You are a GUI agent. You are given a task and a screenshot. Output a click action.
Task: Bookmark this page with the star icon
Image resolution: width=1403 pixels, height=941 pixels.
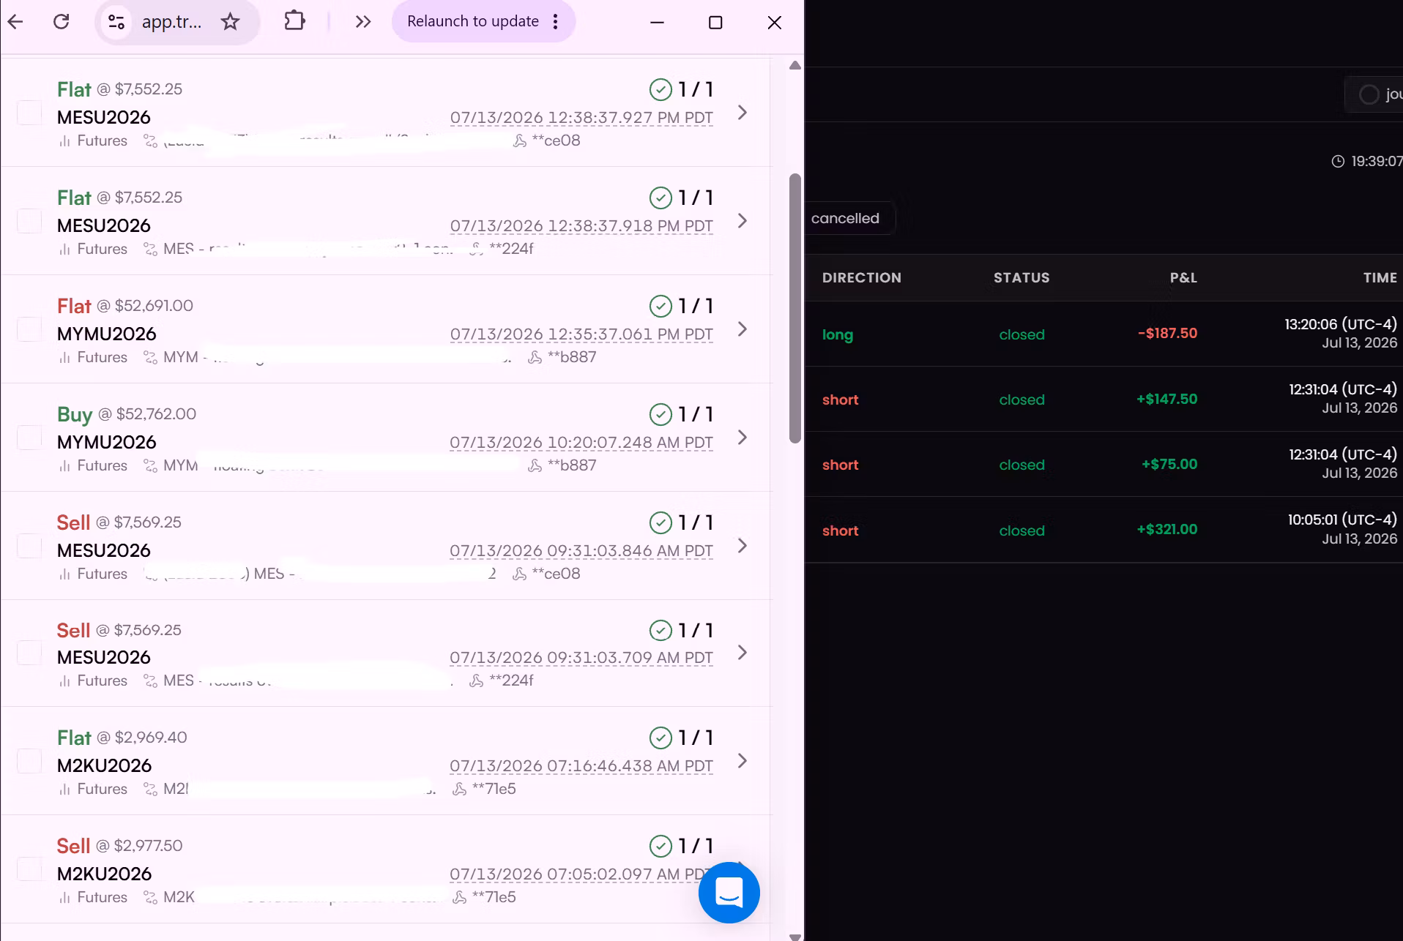click(x=231, y=22)
